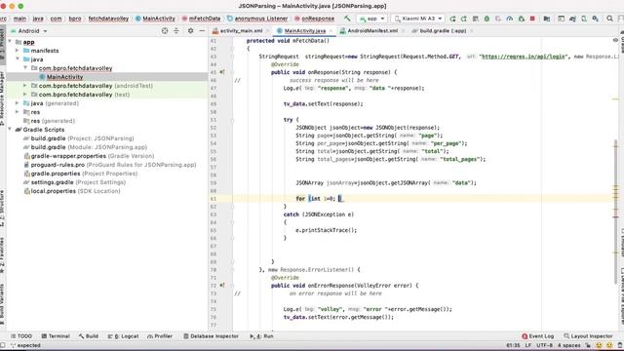This screenshot has width=624, height=351.
Task: Click the editor vertical scrollbar
Action: tap(616, 211)
